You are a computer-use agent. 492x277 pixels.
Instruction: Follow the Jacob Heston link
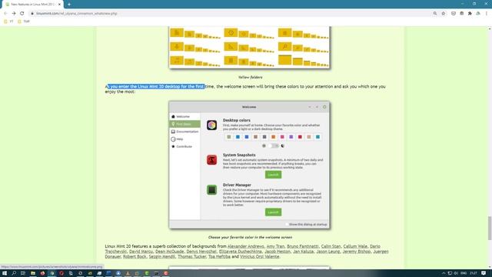coord(278,252)
